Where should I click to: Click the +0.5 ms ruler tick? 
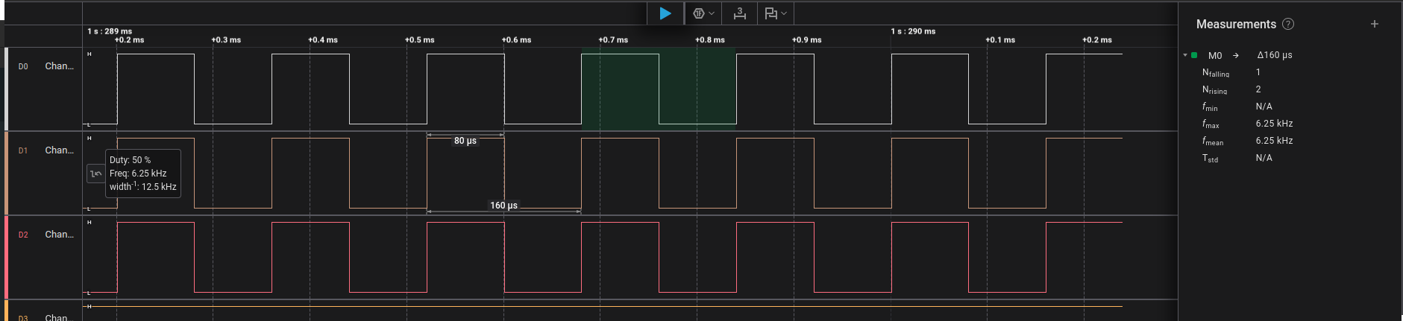click(x=420, y=40)
